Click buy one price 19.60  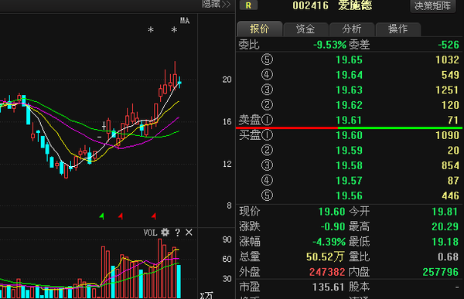pyautogui.click(x=350, y=135)
